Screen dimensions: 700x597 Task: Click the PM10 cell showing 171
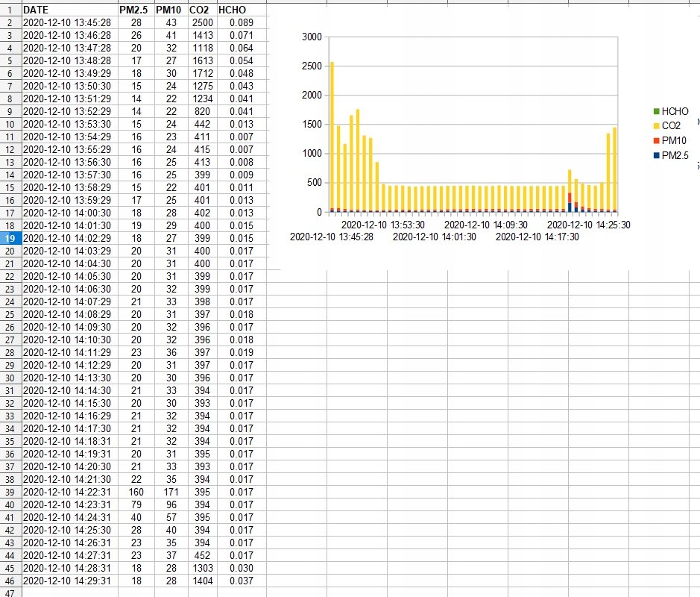171,492
